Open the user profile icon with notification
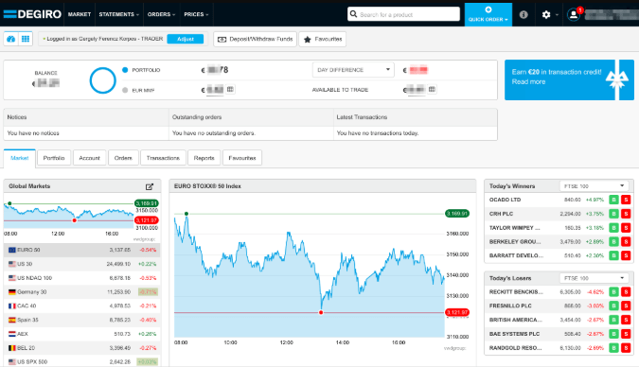 point(574,15)
